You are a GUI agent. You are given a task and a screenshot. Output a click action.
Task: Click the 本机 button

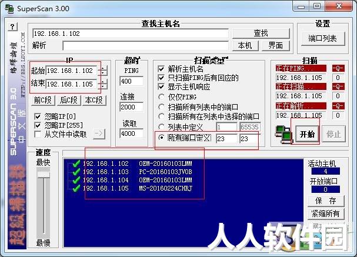pos(245,45)
